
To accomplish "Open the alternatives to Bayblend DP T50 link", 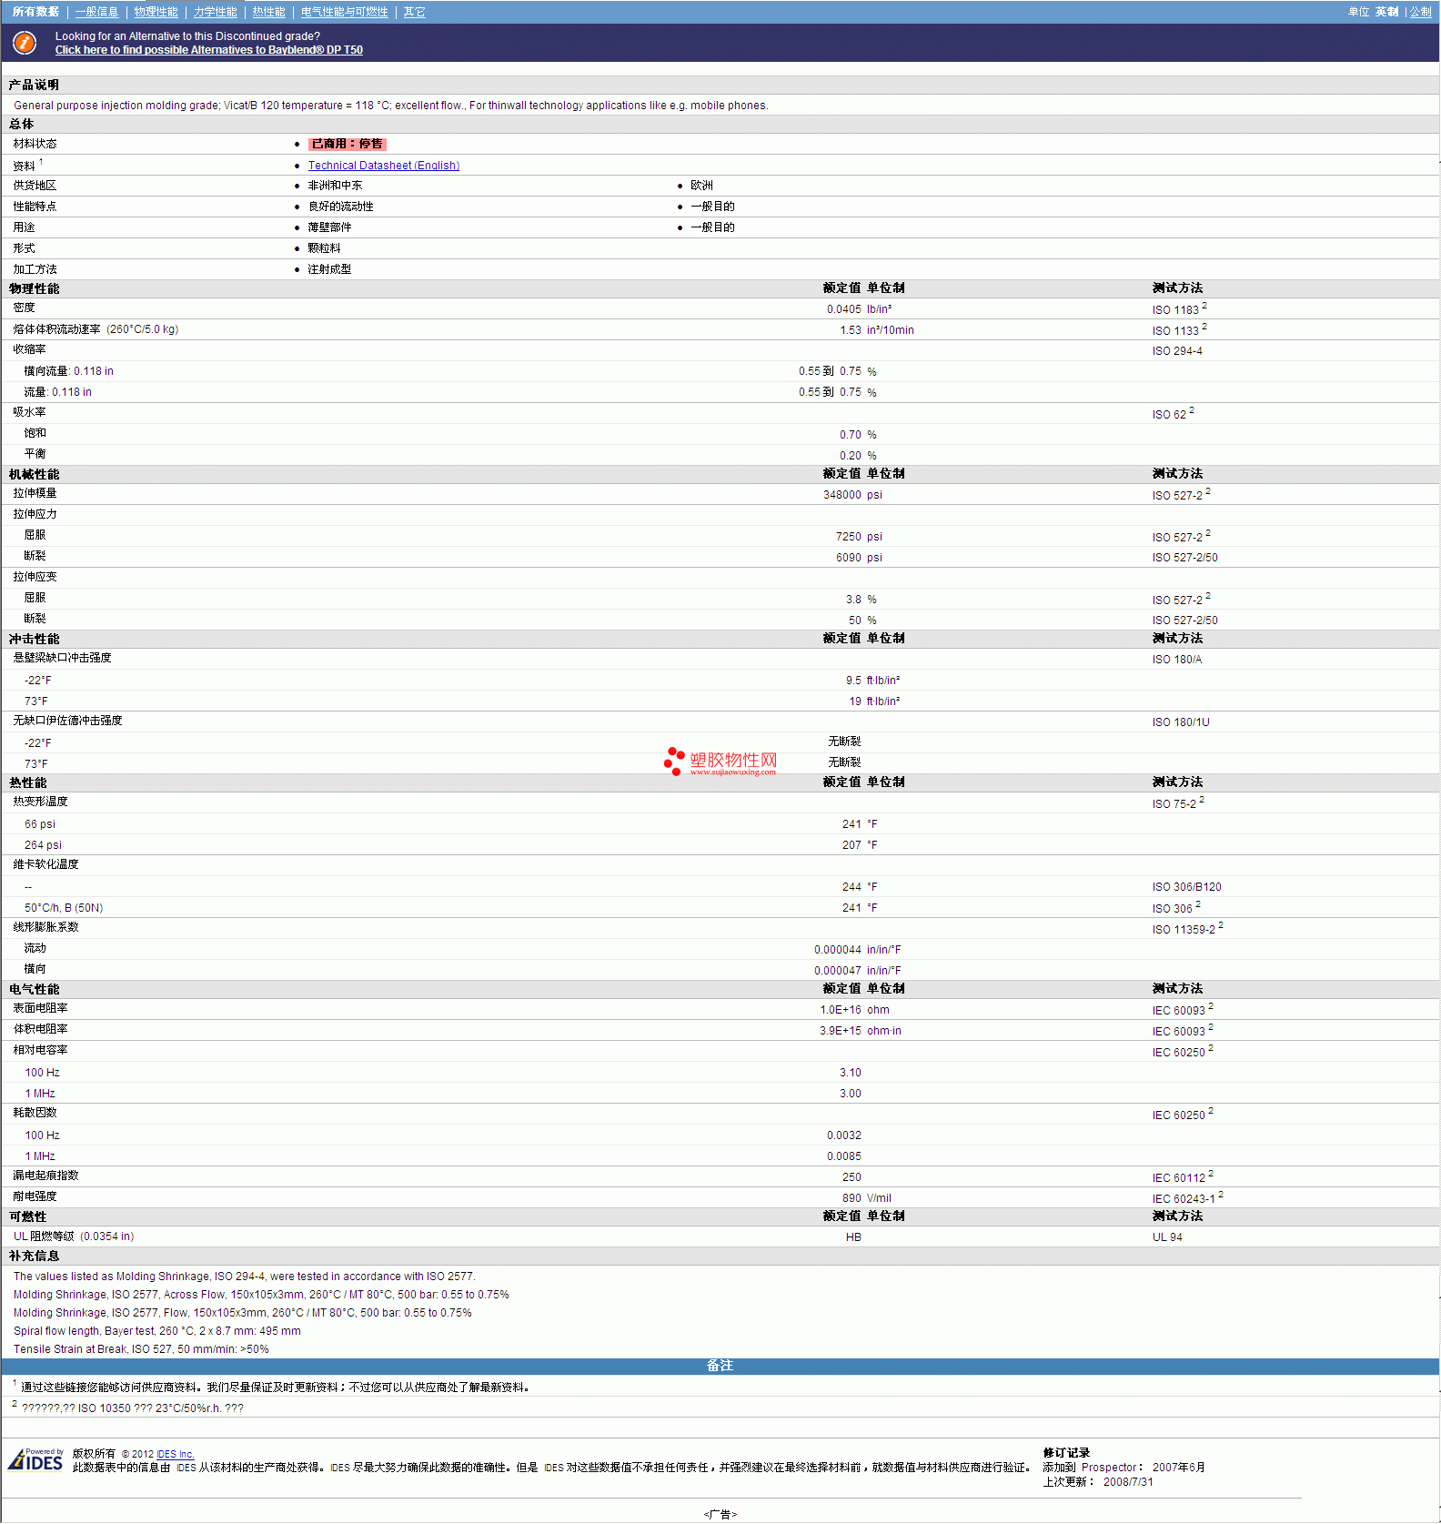I will tap(208, 50).
